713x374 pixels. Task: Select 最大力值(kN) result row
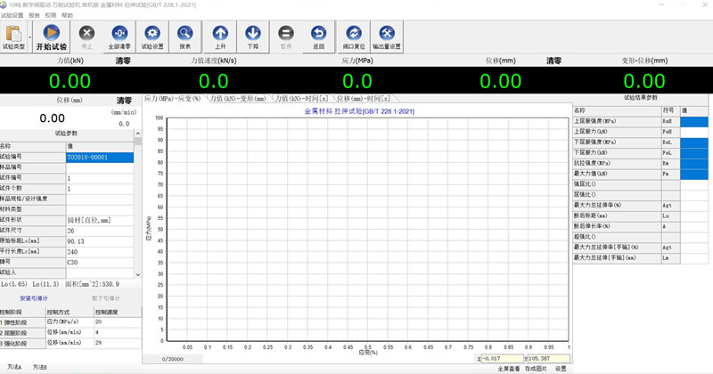[640, 174]
